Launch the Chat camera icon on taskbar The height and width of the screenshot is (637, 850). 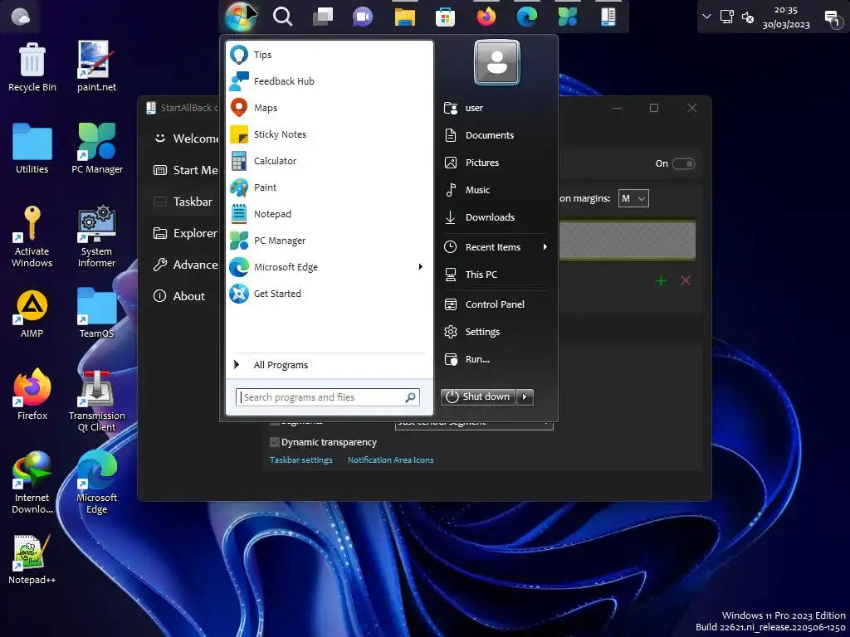[x=363, y=17]
